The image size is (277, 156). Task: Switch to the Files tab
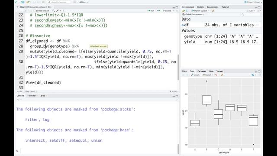[x=184, y=71]
